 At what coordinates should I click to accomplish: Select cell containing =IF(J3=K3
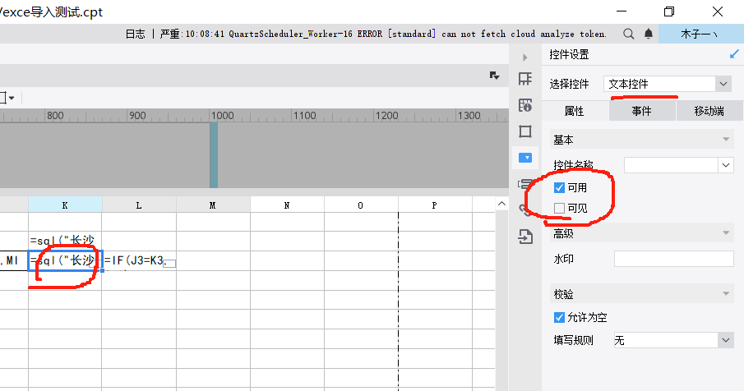pos(139,260)
